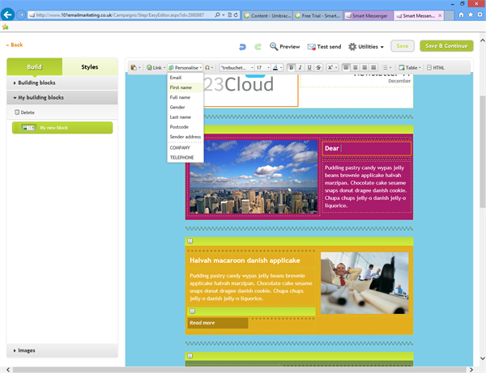The height and width of the screenshot is (373, 486).
Task: Toggle italic formatting
Action: click(x=300, y=67)
